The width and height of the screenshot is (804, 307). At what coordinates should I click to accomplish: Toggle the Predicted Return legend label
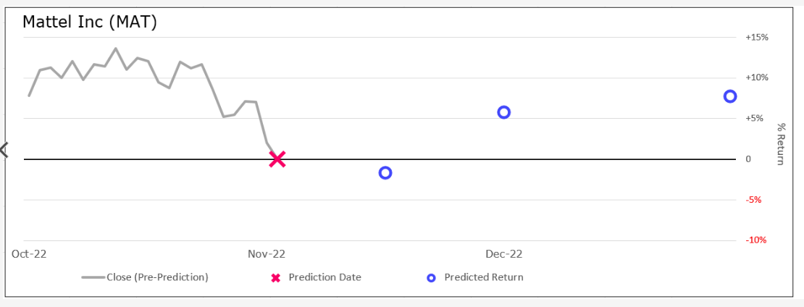click(483, 277)
